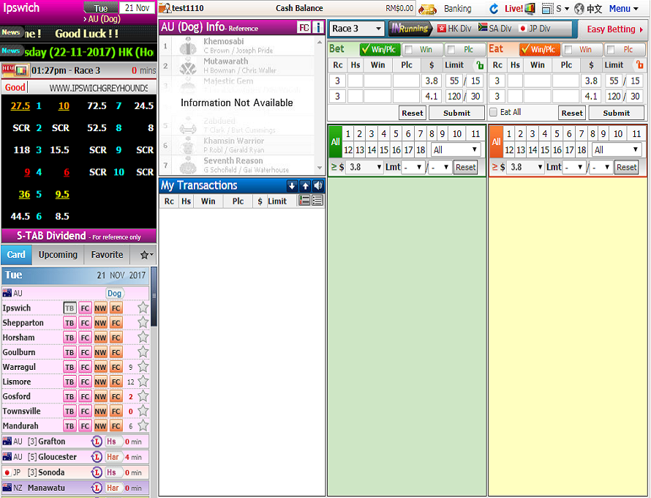Enable the Win checkbox in Bet panel
The image size is (651, 498).
[409, 50]
